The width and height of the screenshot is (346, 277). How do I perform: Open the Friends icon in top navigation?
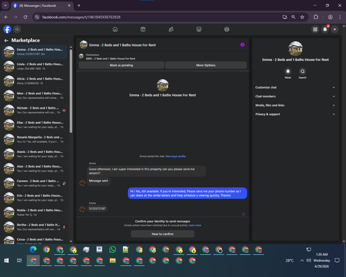click(171, 29)
